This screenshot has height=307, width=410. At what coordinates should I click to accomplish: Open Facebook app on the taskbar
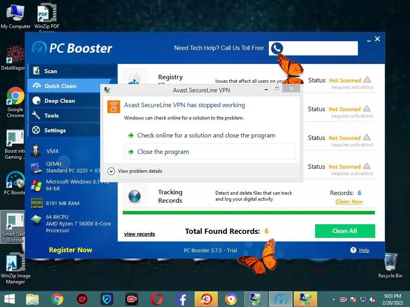tap(181, 299)
